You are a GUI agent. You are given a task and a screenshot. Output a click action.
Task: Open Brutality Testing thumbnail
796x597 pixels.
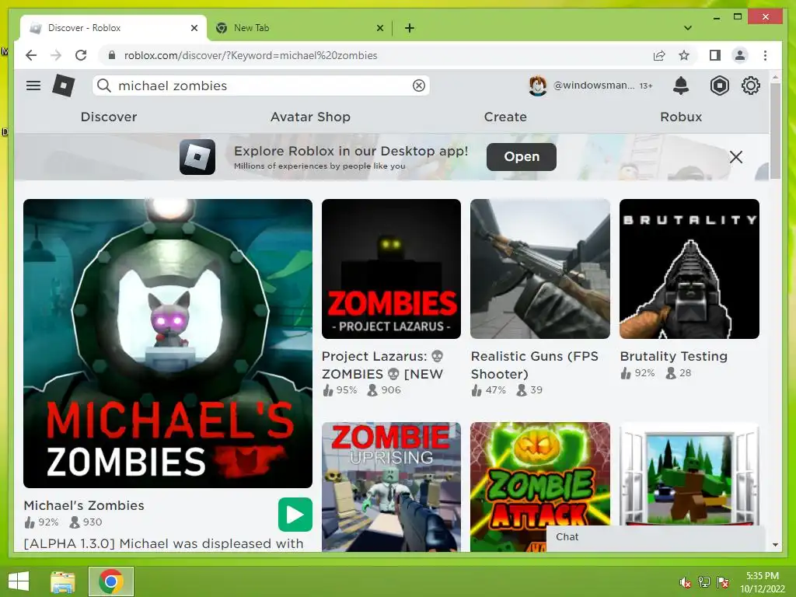(x=690, y=269)
